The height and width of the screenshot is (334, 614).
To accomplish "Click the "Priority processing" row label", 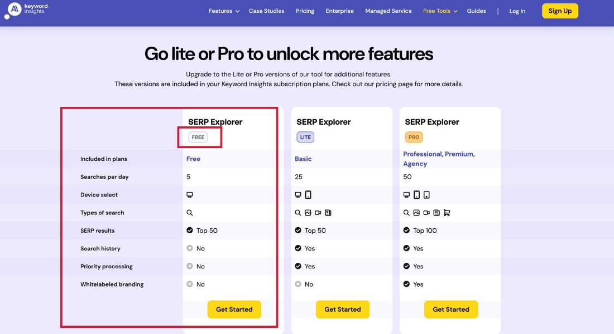I will (107, 267).
